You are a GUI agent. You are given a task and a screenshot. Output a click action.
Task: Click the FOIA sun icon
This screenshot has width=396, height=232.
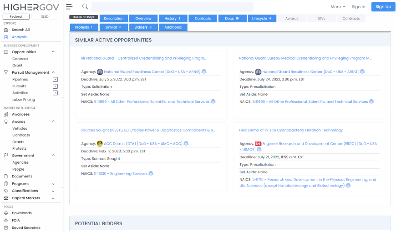click(6, 220)
